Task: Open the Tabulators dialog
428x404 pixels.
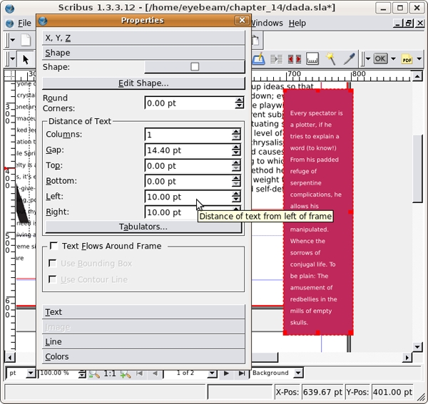Action: [x=143, y=227]
